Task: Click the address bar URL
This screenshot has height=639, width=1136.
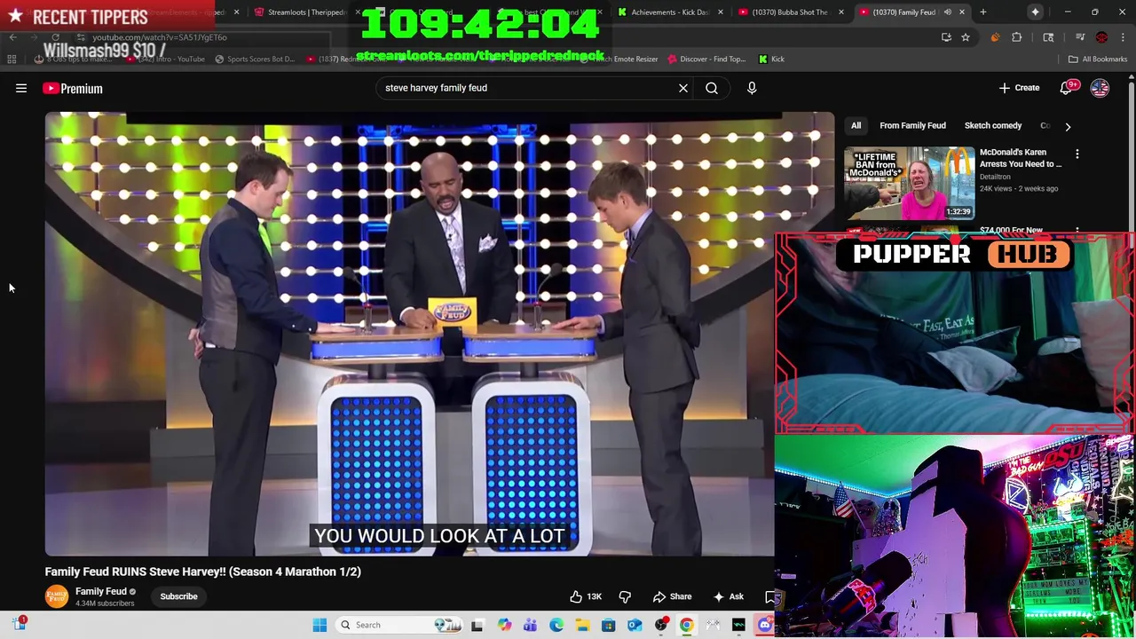Action: pyautogui.click(x=160, y=37)
